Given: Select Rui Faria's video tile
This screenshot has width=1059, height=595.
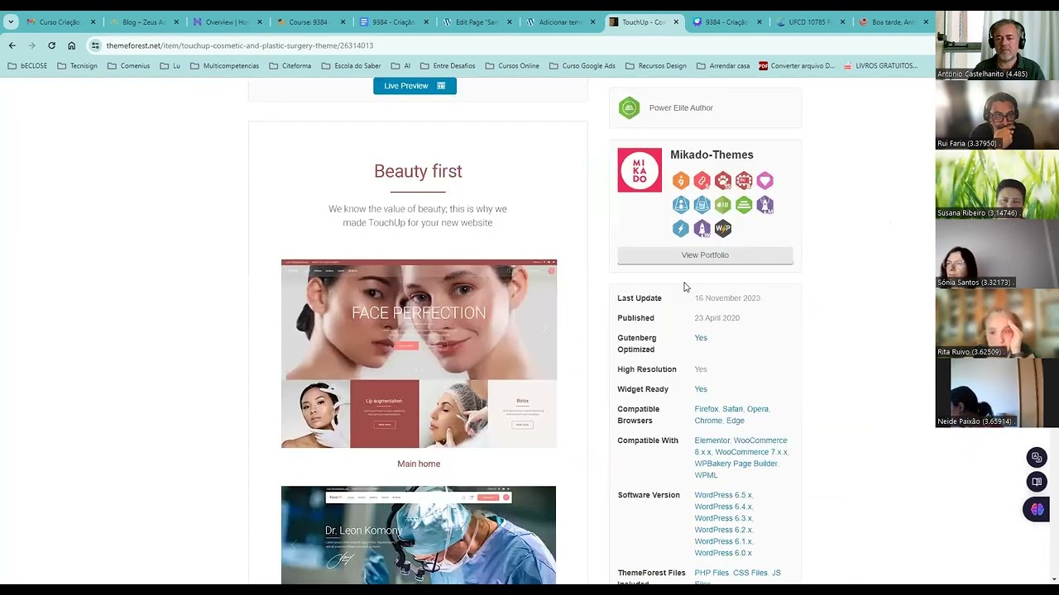Looking at the screenshot, I should pyautogui.click(x=997, y=115).
